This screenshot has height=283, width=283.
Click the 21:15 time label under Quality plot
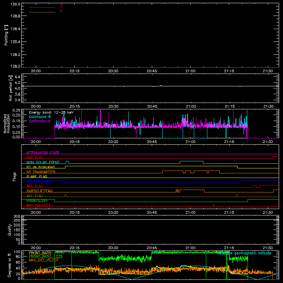pyautogui.click(x=229, y=248)
